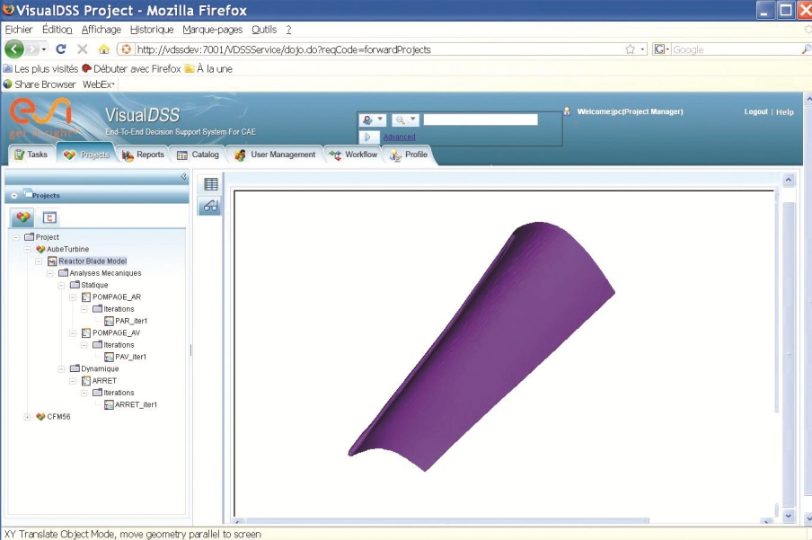Open the Fichier menu
The height and width of the screenshot is (540, 812).
coord(19,30)
